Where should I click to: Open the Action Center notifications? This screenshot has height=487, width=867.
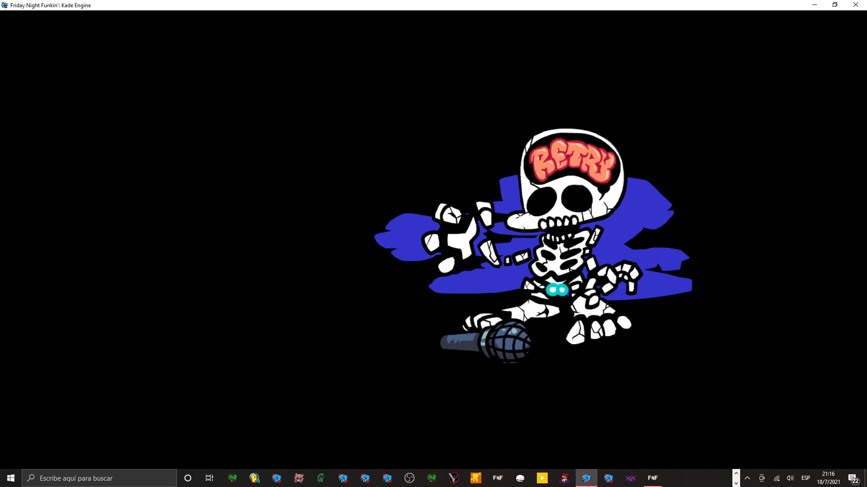click(853, 478)
